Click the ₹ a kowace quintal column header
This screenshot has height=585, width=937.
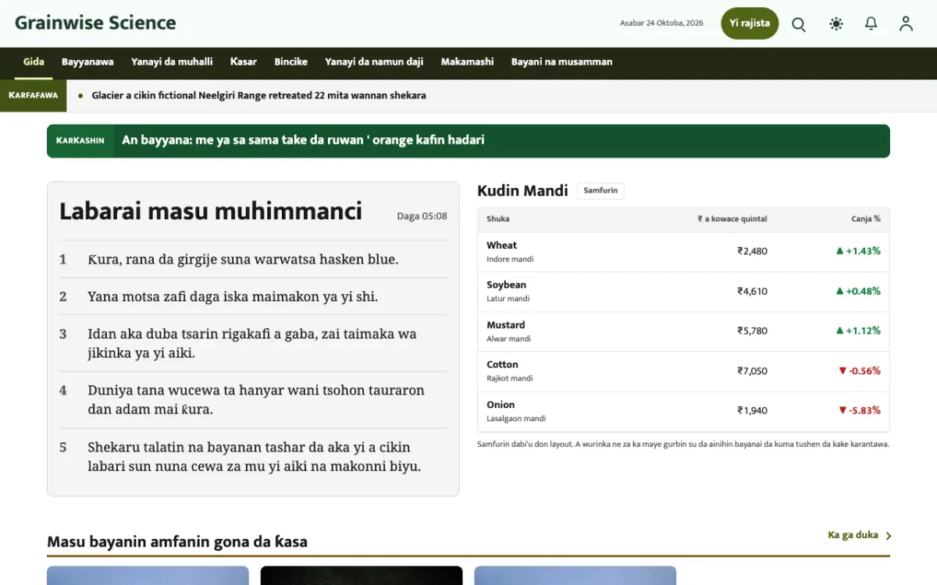(732, 219)
